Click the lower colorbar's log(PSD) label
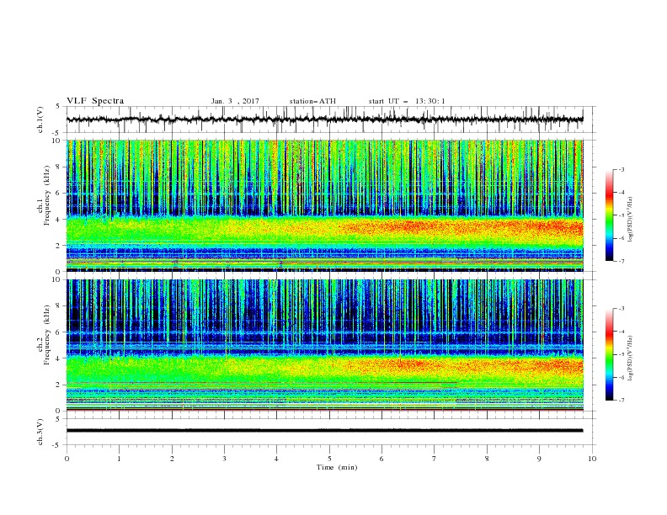Viewport: 667px width, 515px height. click(x=631, y=358)
